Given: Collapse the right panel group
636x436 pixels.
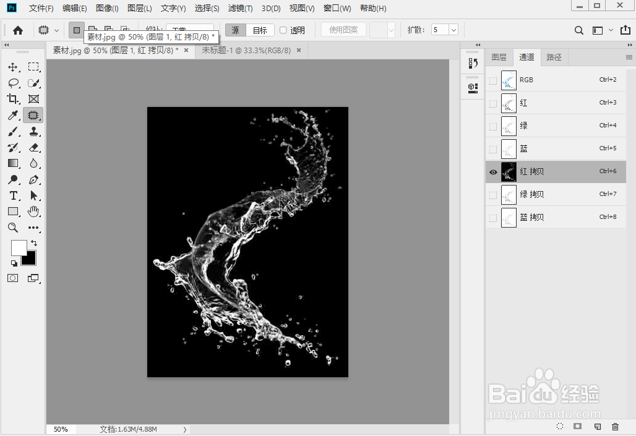Looking at the screenshot, I should tap(630, 45).
